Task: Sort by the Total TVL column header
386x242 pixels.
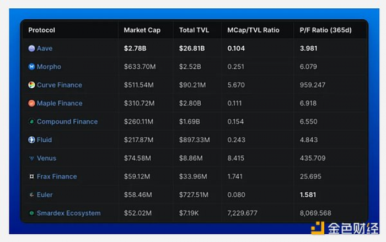Action: click(194, 30)
